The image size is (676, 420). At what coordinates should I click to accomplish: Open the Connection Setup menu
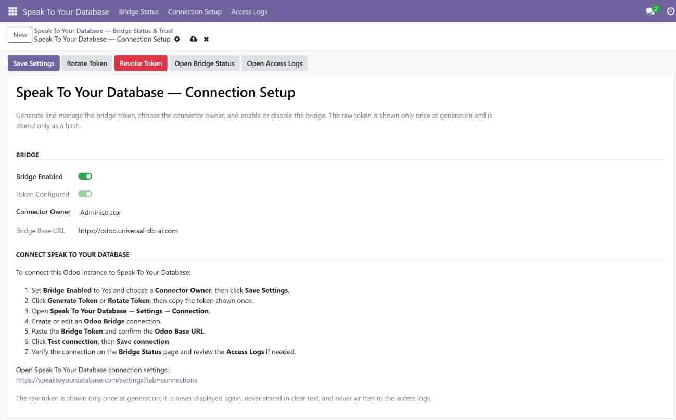pos(195,11)
